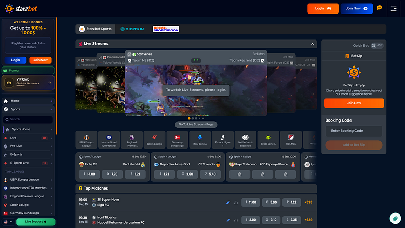The height and width of the screenshot is (228, 405).
Task: Click the sidebar Search field
Action: [28, 119]
